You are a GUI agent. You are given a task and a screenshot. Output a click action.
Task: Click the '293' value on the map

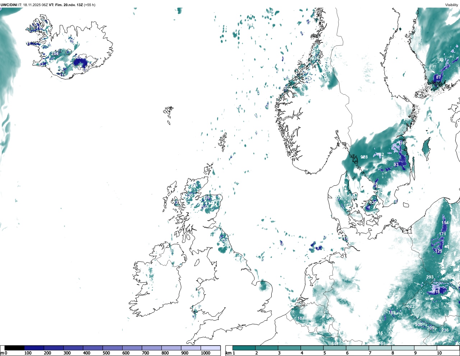click(x=430, y=277)
